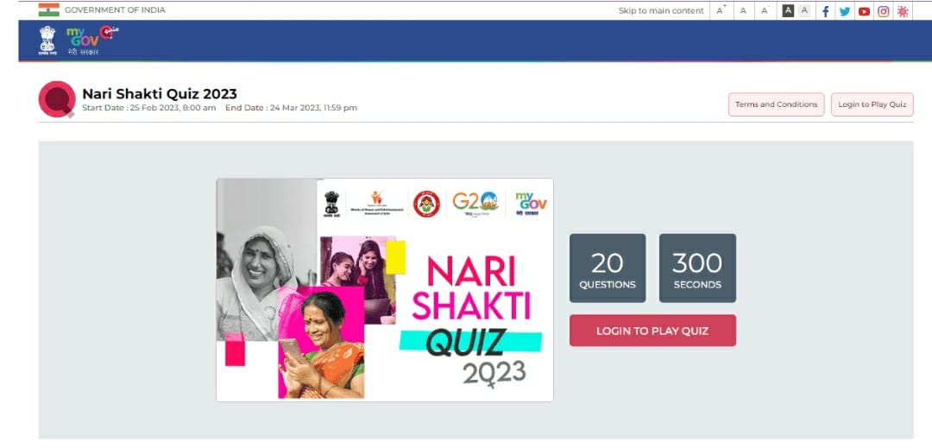Switch to dark high-contrast A mode
The width and height of the screenshot is (932, 448).
tap(788, 10)
